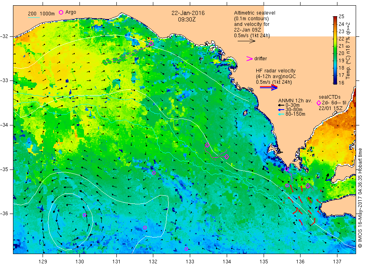The width and height of the screenshot is (365, 267).
Task: Click the '22/01 15Z' seal CTD time text
Action: click(331, 108)
